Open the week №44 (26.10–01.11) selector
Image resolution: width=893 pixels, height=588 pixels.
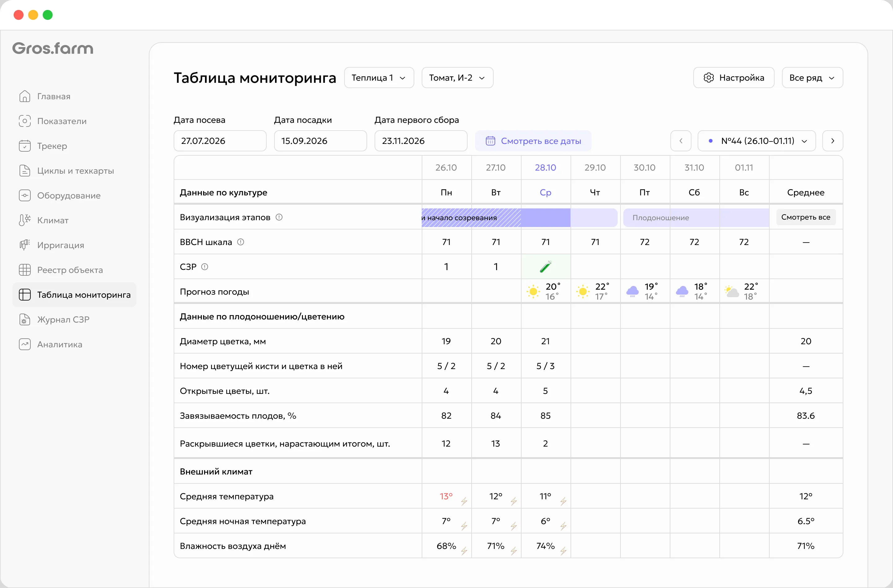[x=757, y=141]
